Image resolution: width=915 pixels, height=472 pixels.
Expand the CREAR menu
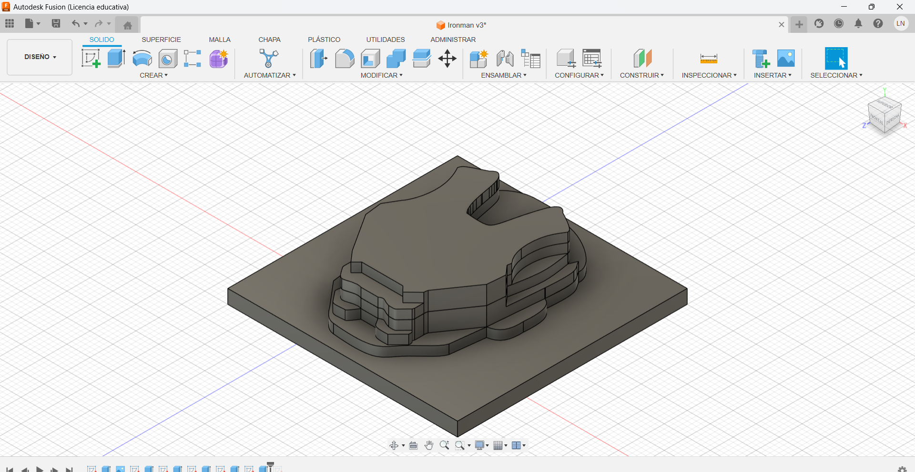coord(153,75)
